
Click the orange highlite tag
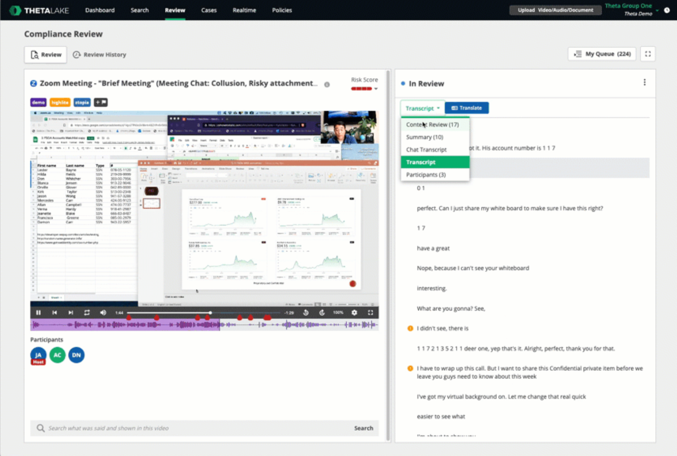(60, 102)
